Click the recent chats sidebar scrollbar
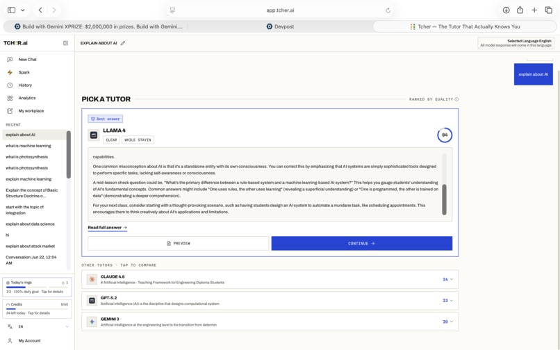560x350 pixels. [x=69, y=154]
